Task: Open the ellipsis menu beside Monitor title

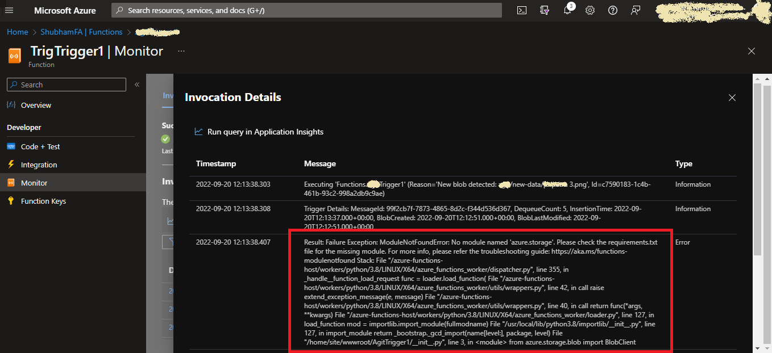Action: [x=181, y=51]
